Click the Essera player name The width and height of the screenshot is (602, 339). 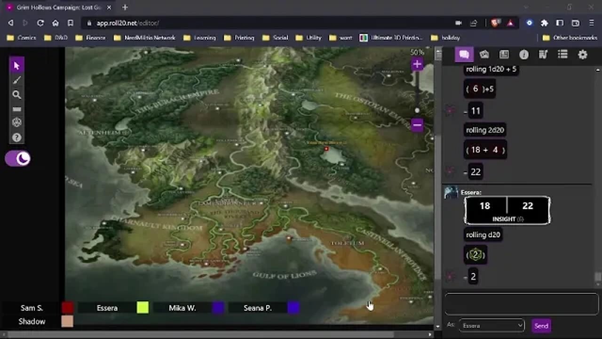107,308
